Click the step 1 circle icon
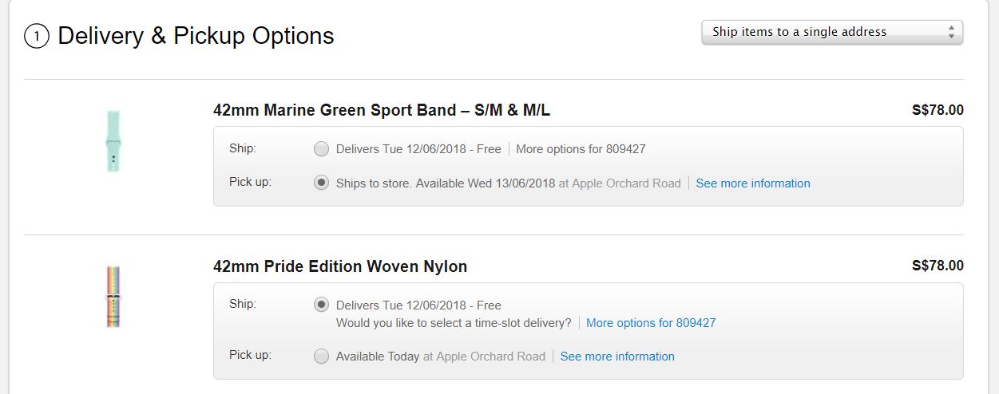 37,37
